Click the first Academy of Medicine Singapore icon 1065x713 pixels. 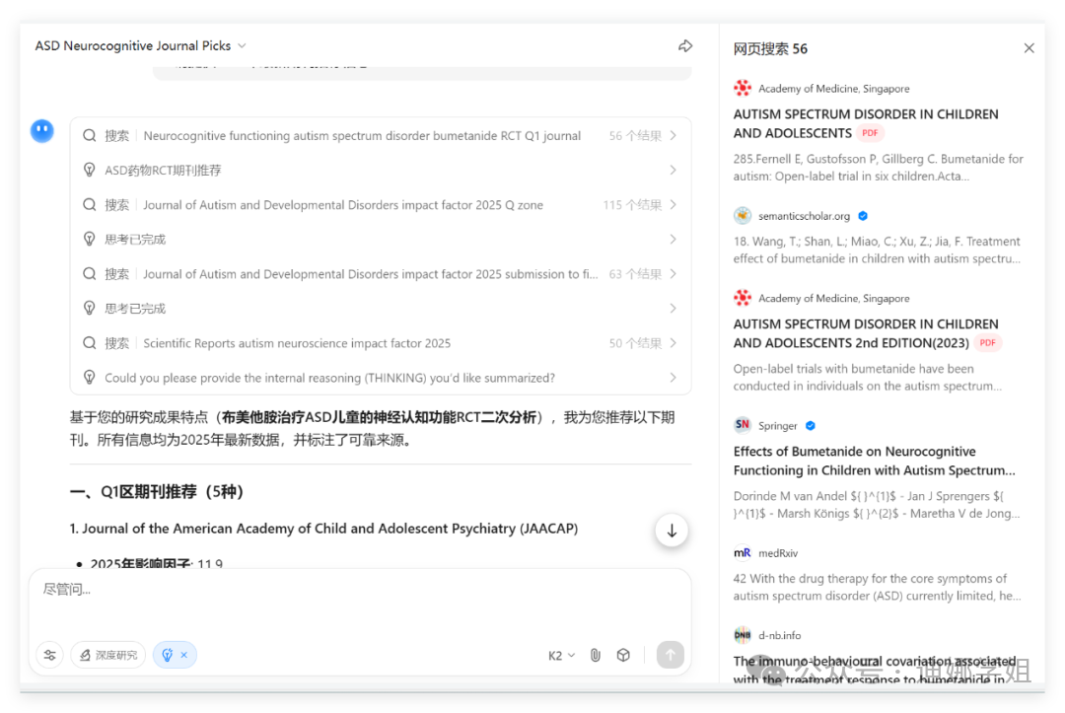[743, 88]
